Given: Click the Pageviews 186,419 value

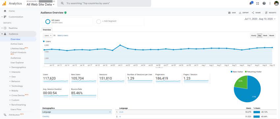Looking at the screenshot, I should [162, 78].
